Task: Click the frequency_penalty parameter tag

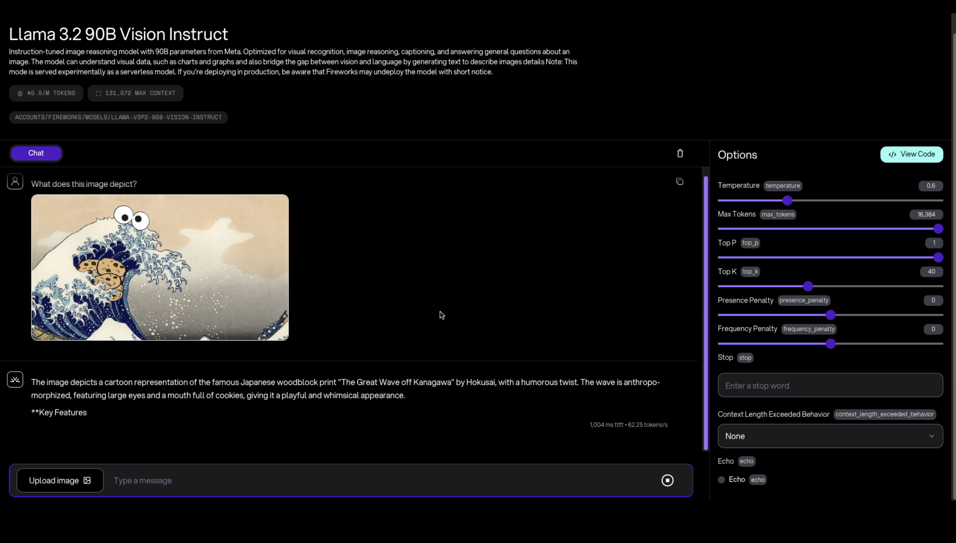Action: point(808,329)
